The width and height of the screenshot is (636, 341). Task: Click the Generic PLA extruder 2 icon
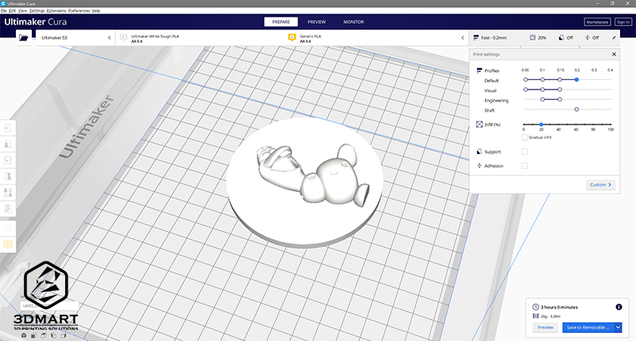(292, 37)
